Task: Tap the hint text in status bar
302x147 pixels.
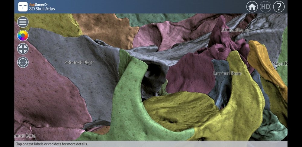Action: [53, 144]
